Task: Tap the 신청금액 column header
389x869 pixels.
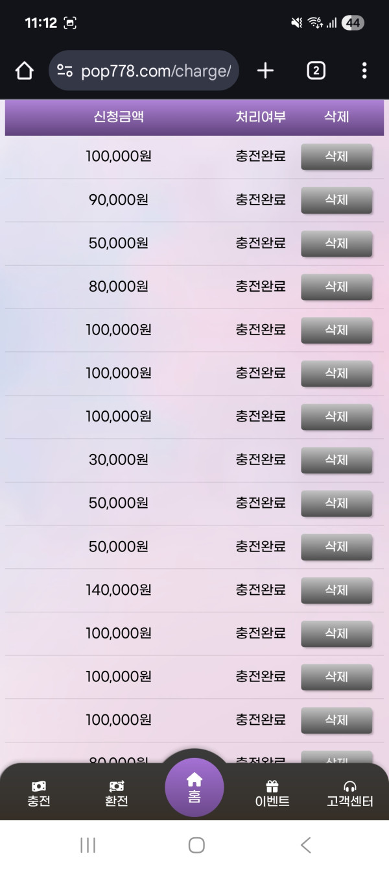Action: click(119, 117)
